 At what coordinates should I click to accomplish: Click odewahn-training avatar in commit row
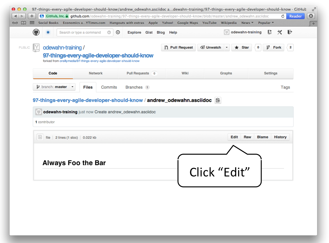(x=39, y=112)
